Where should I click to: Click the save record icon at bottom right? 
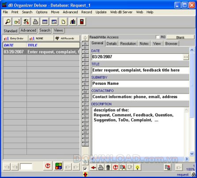(x=167, y=167)
